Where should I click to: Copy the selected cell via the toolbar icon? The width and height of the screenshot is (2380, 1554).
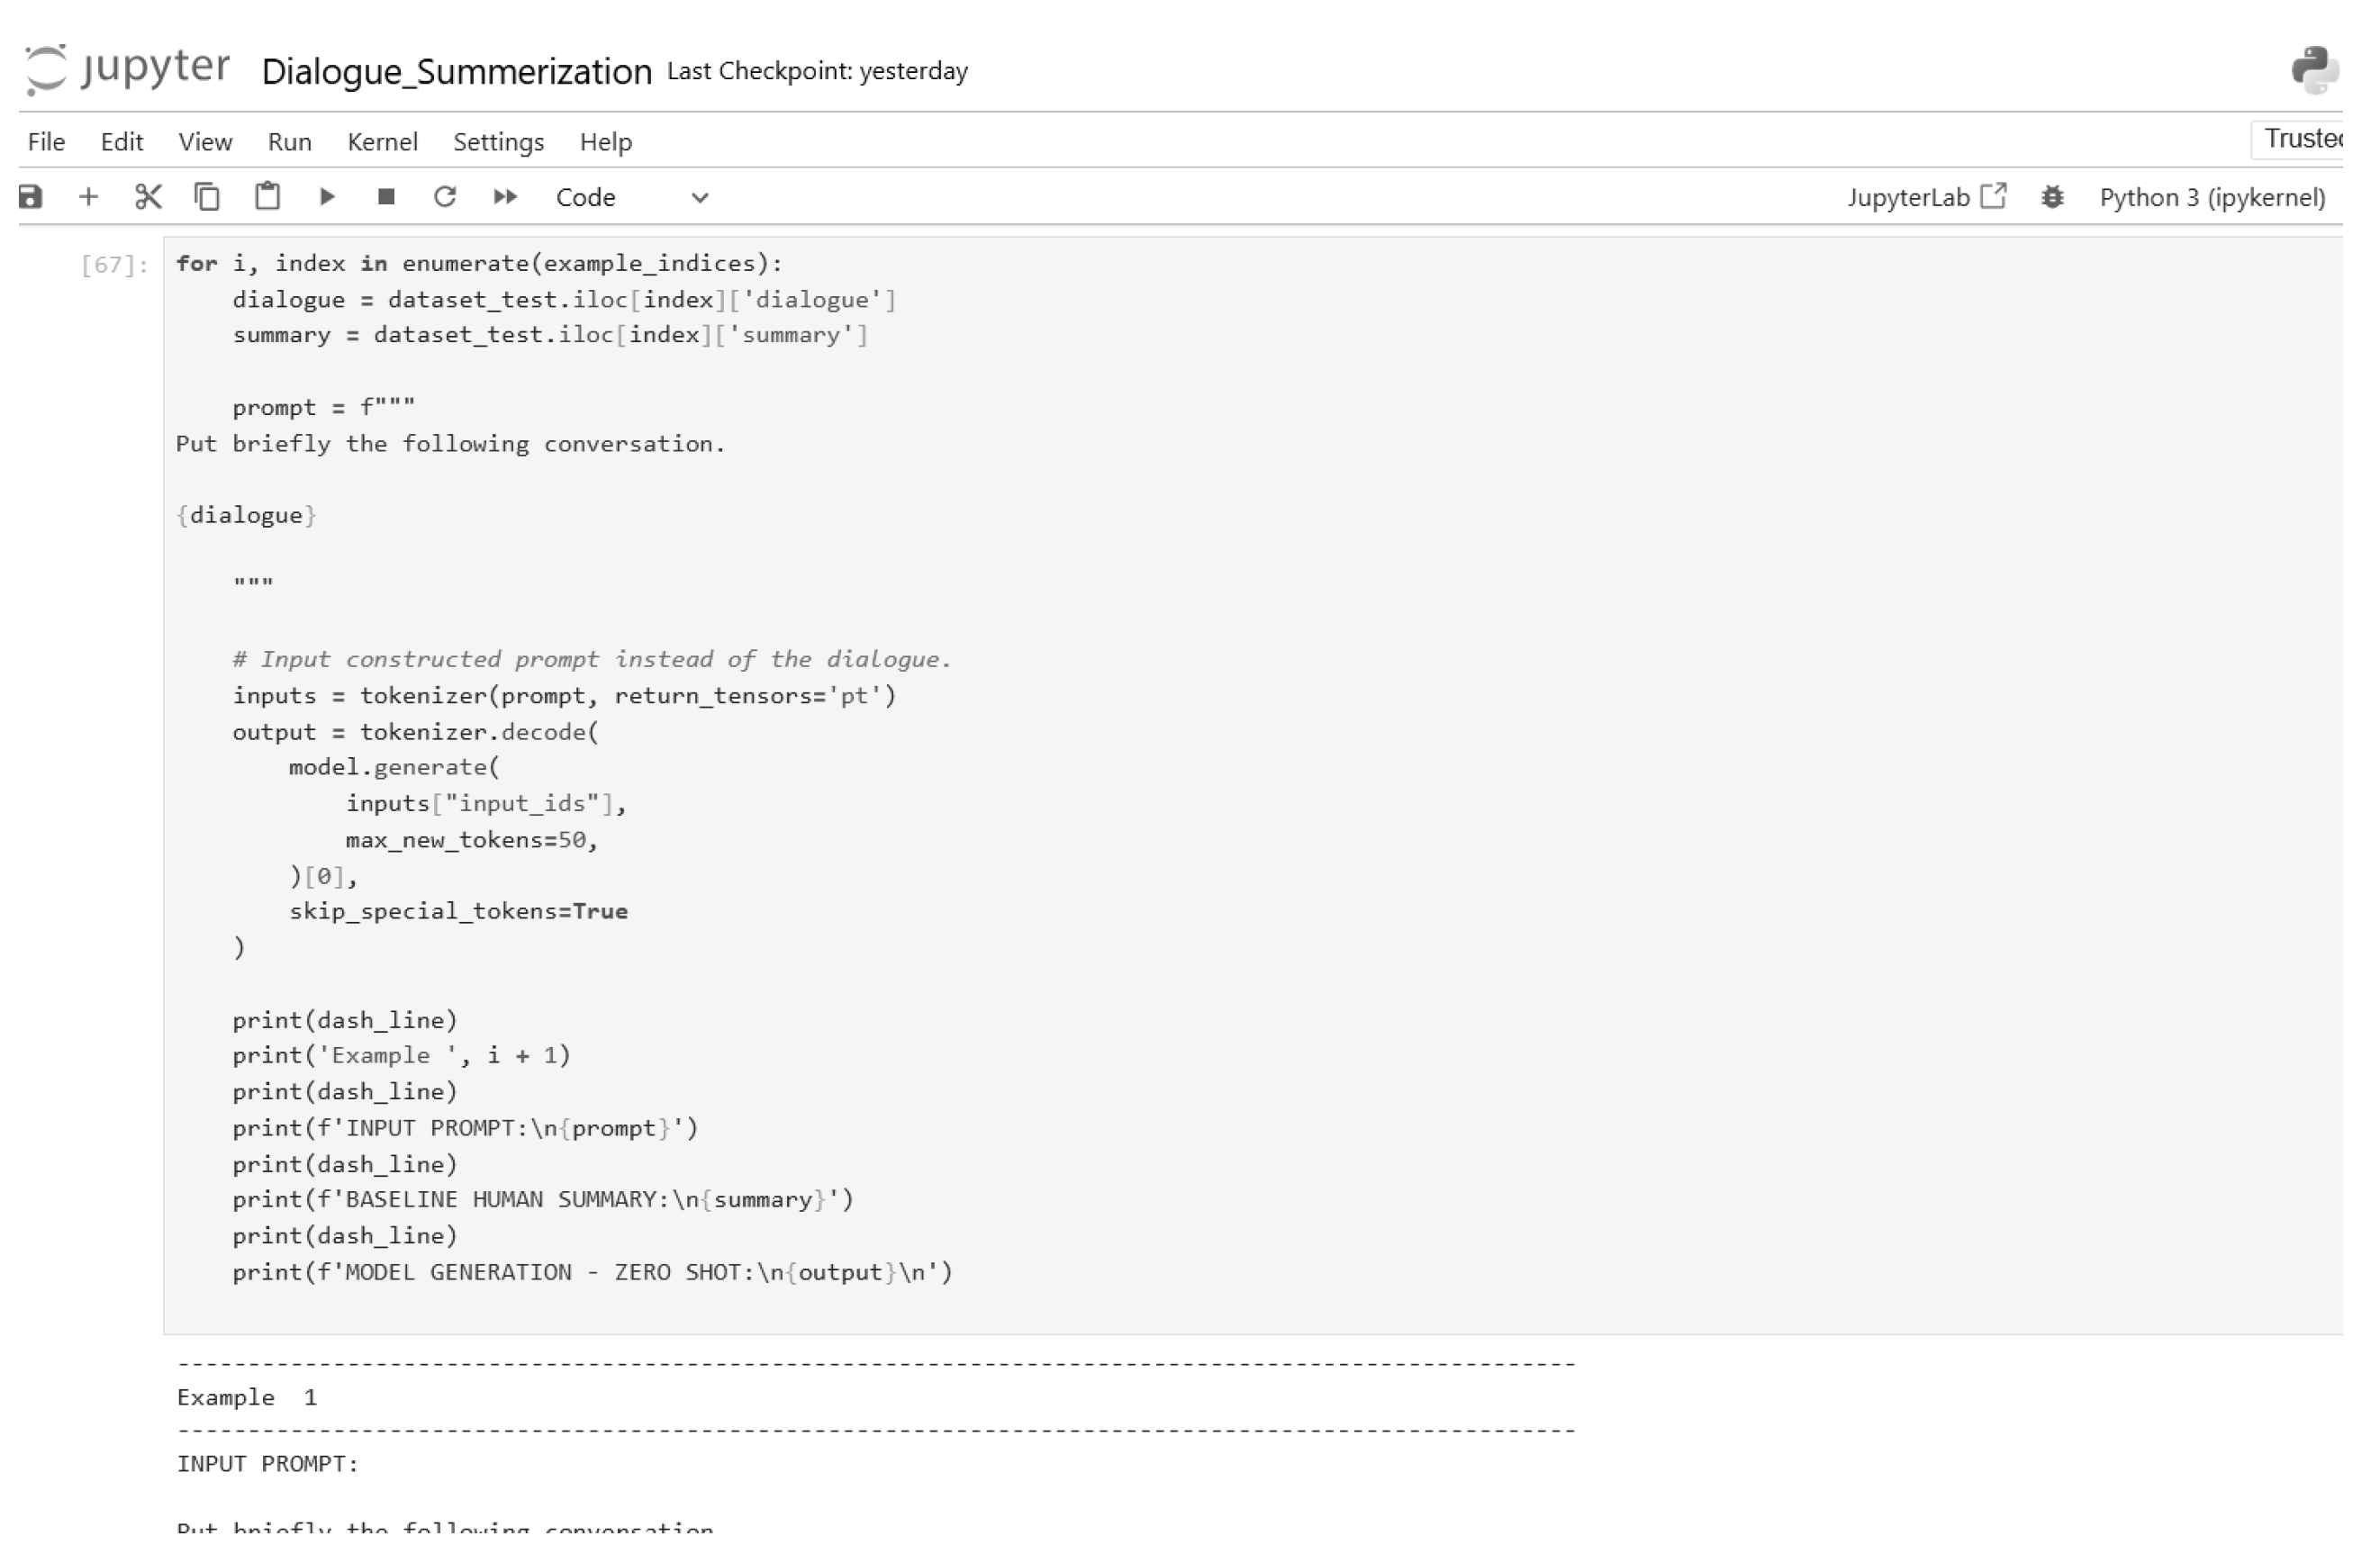pos(207,198)
